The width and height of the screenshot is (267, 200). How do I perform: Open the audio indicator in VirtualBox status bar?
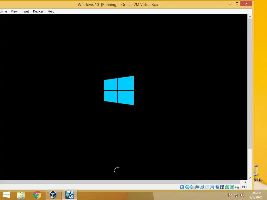point(192,187)
